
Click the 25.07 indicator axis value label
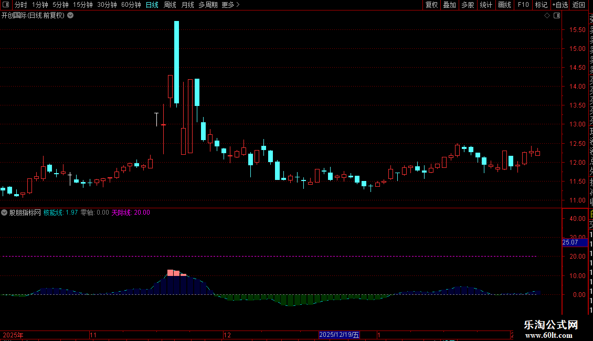[x=575, y=242]
